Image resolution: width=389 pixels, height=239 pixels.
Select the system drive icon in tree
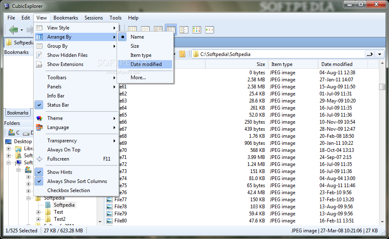click(28, 170)
